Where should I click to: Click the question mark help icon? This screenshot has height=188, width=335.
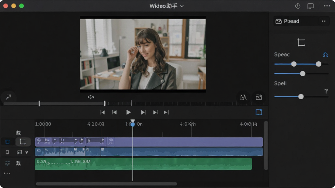point(326,91)
